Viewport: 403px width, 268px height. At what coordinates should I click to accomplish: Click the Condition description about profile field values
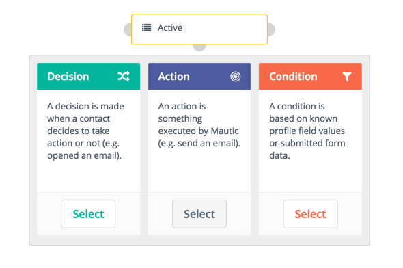click(307, 131)
